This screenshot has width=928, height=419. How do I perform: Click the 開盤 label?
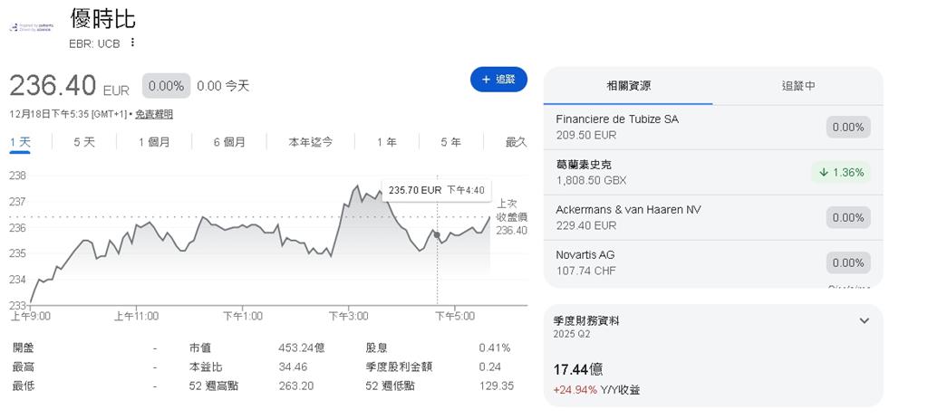click(23, 348)
